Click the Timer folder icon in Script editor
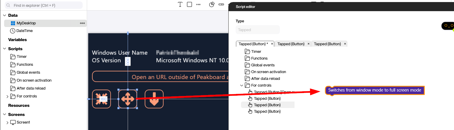Viewport: 454px width, 130px height. coord(247,52)
